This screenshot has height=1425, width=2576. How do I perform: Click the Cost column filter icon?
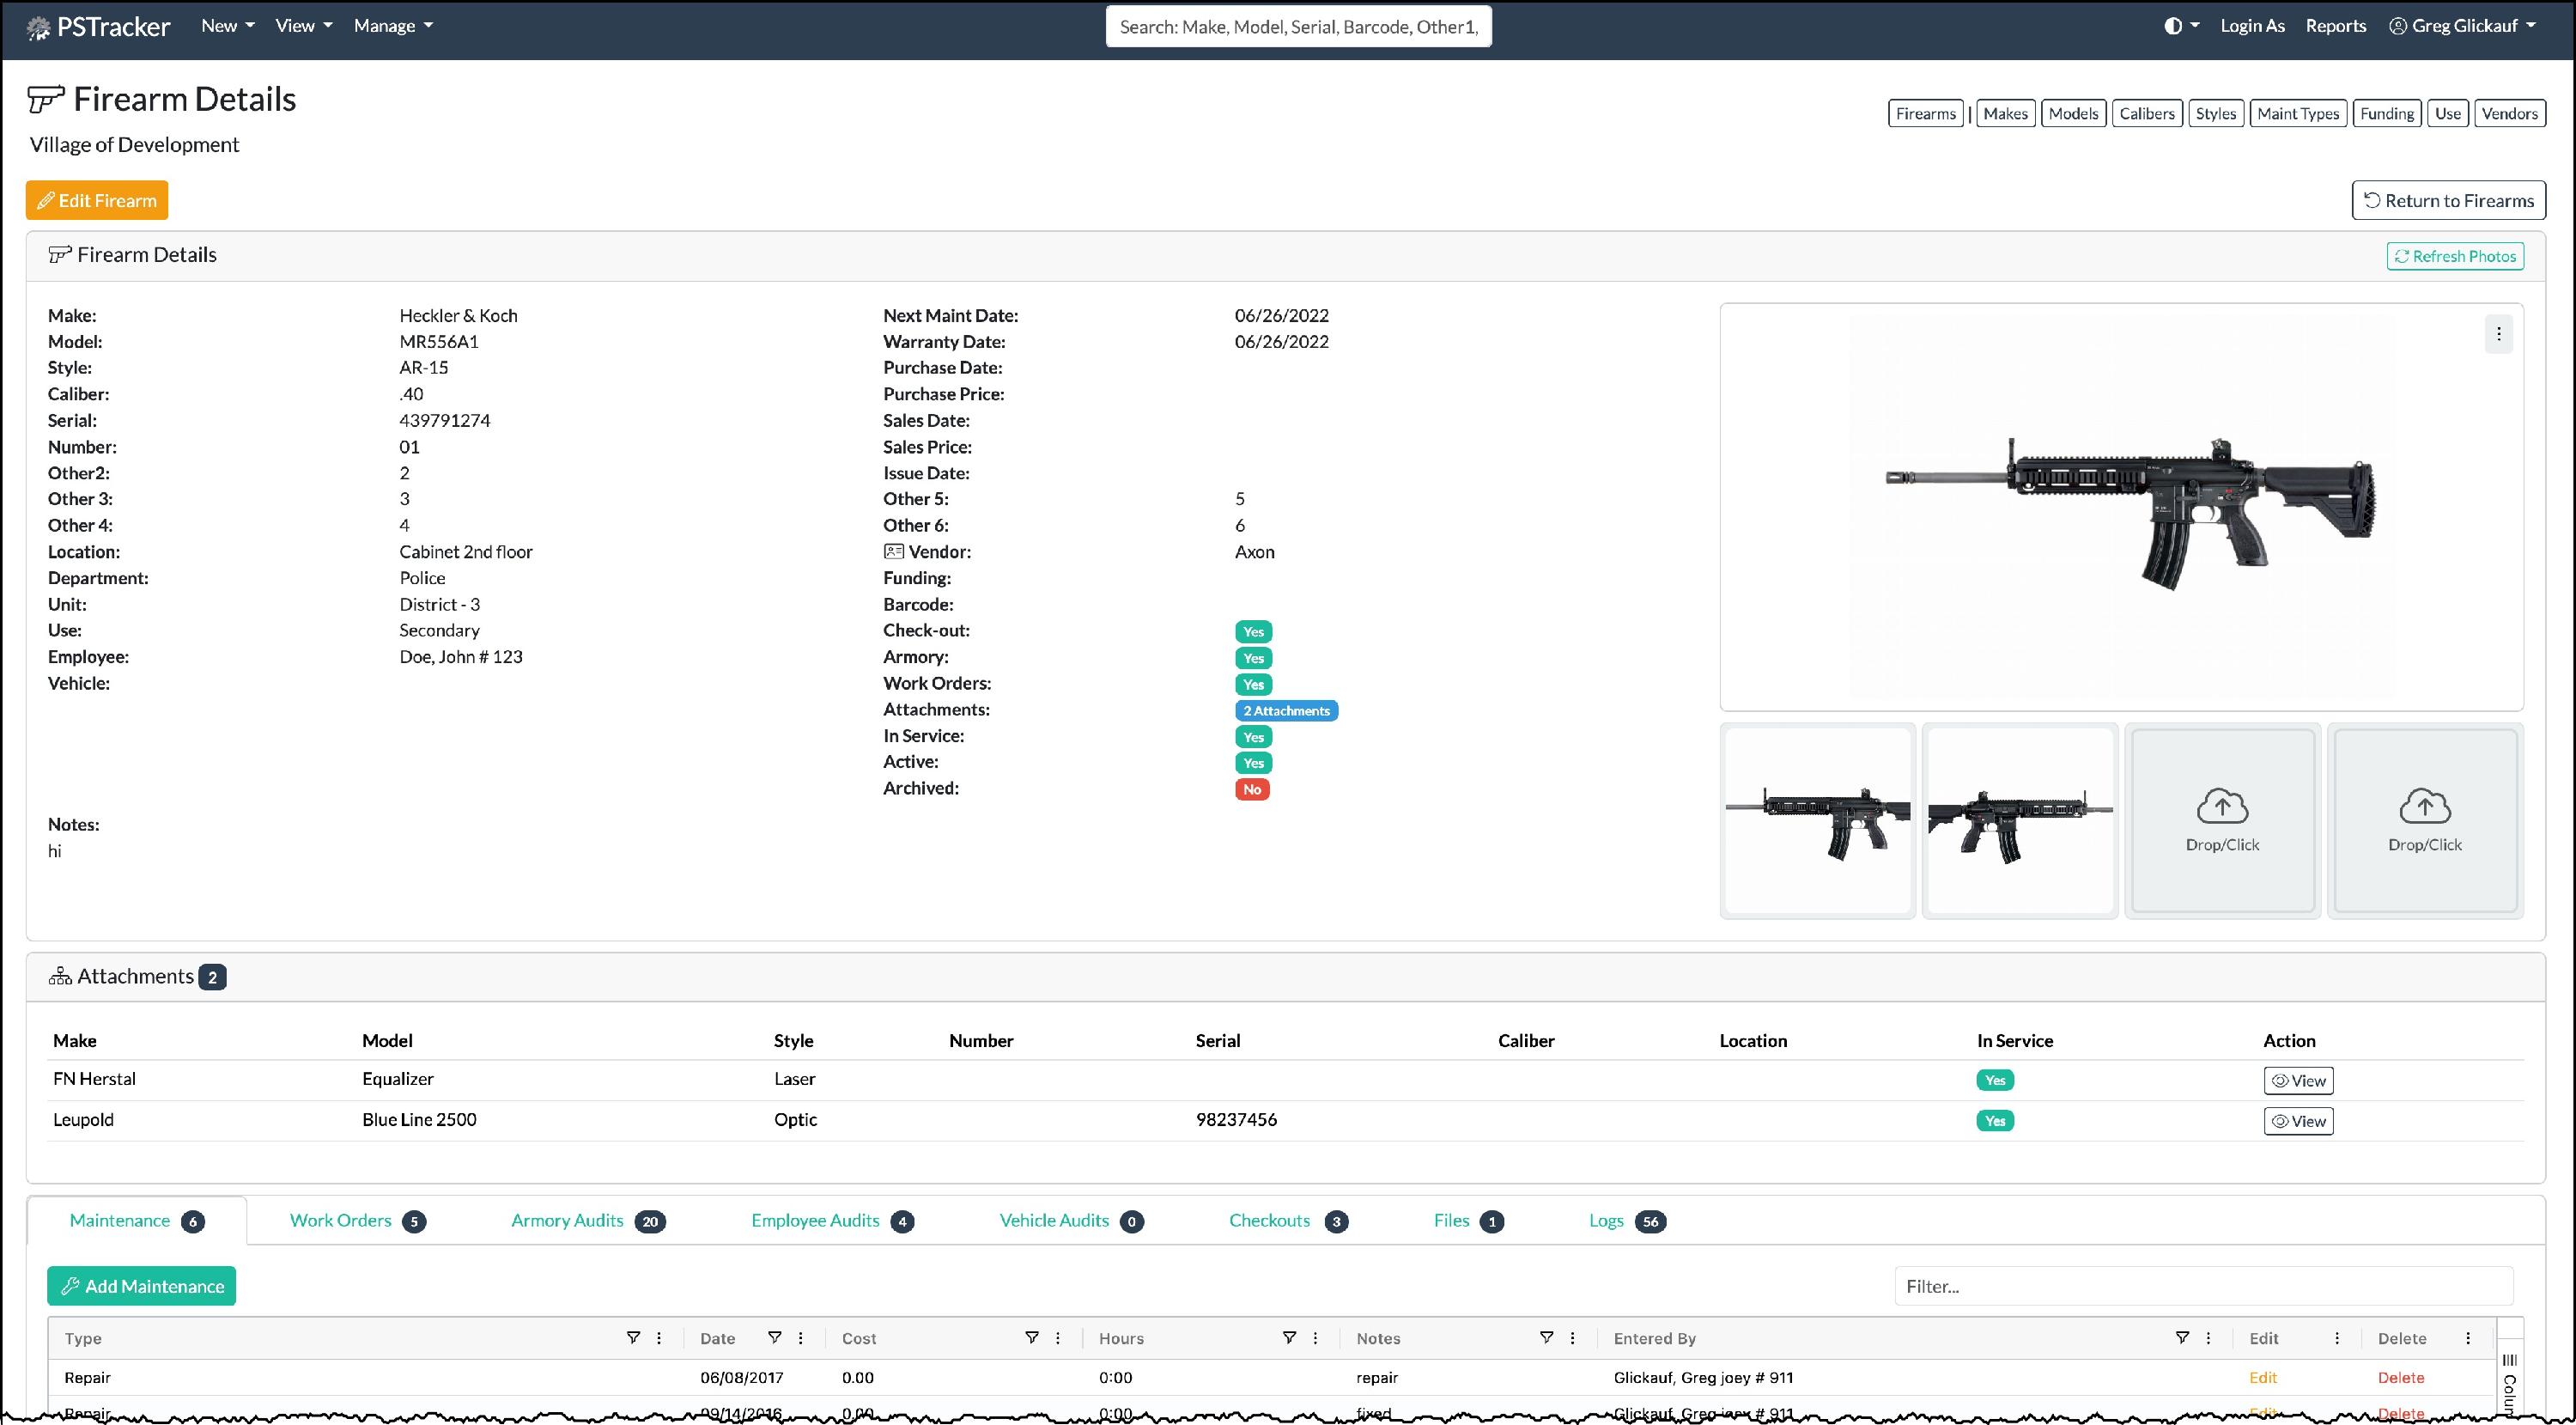[x=1031, y=1338]
